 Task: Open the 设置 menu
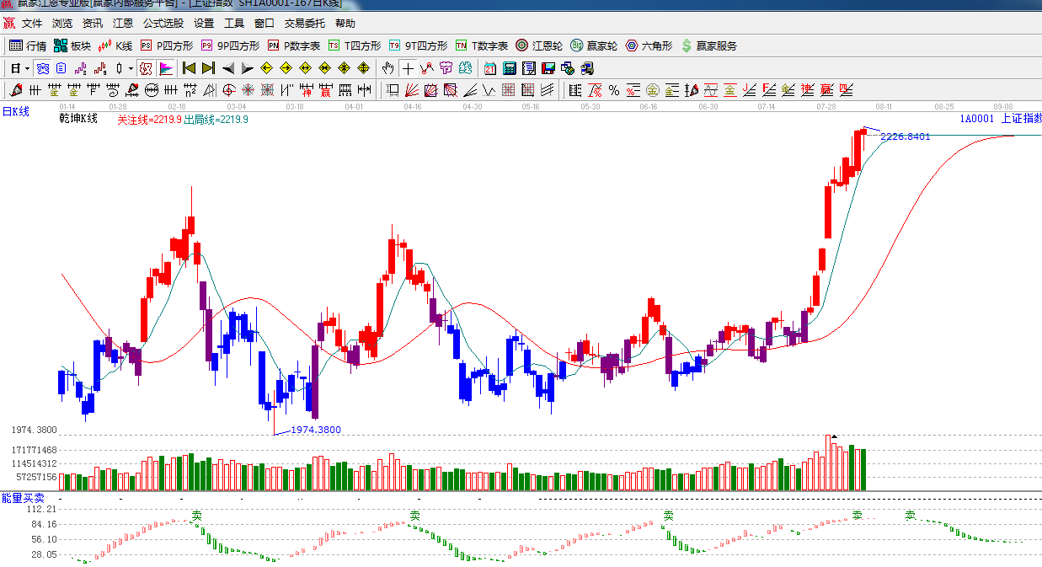tap(204, 24)
